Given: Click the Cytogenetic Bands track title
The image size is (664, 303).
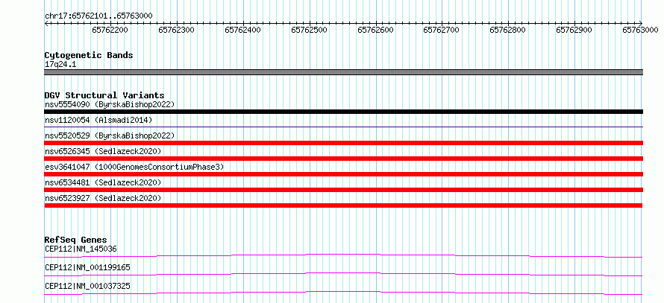Looking at the screenshot, I should tap(89, 55).
